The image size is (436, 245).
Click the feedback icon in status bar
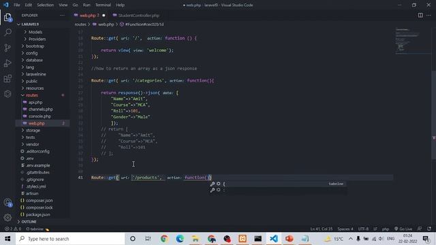pyautogui.click(x=420, y=229)
